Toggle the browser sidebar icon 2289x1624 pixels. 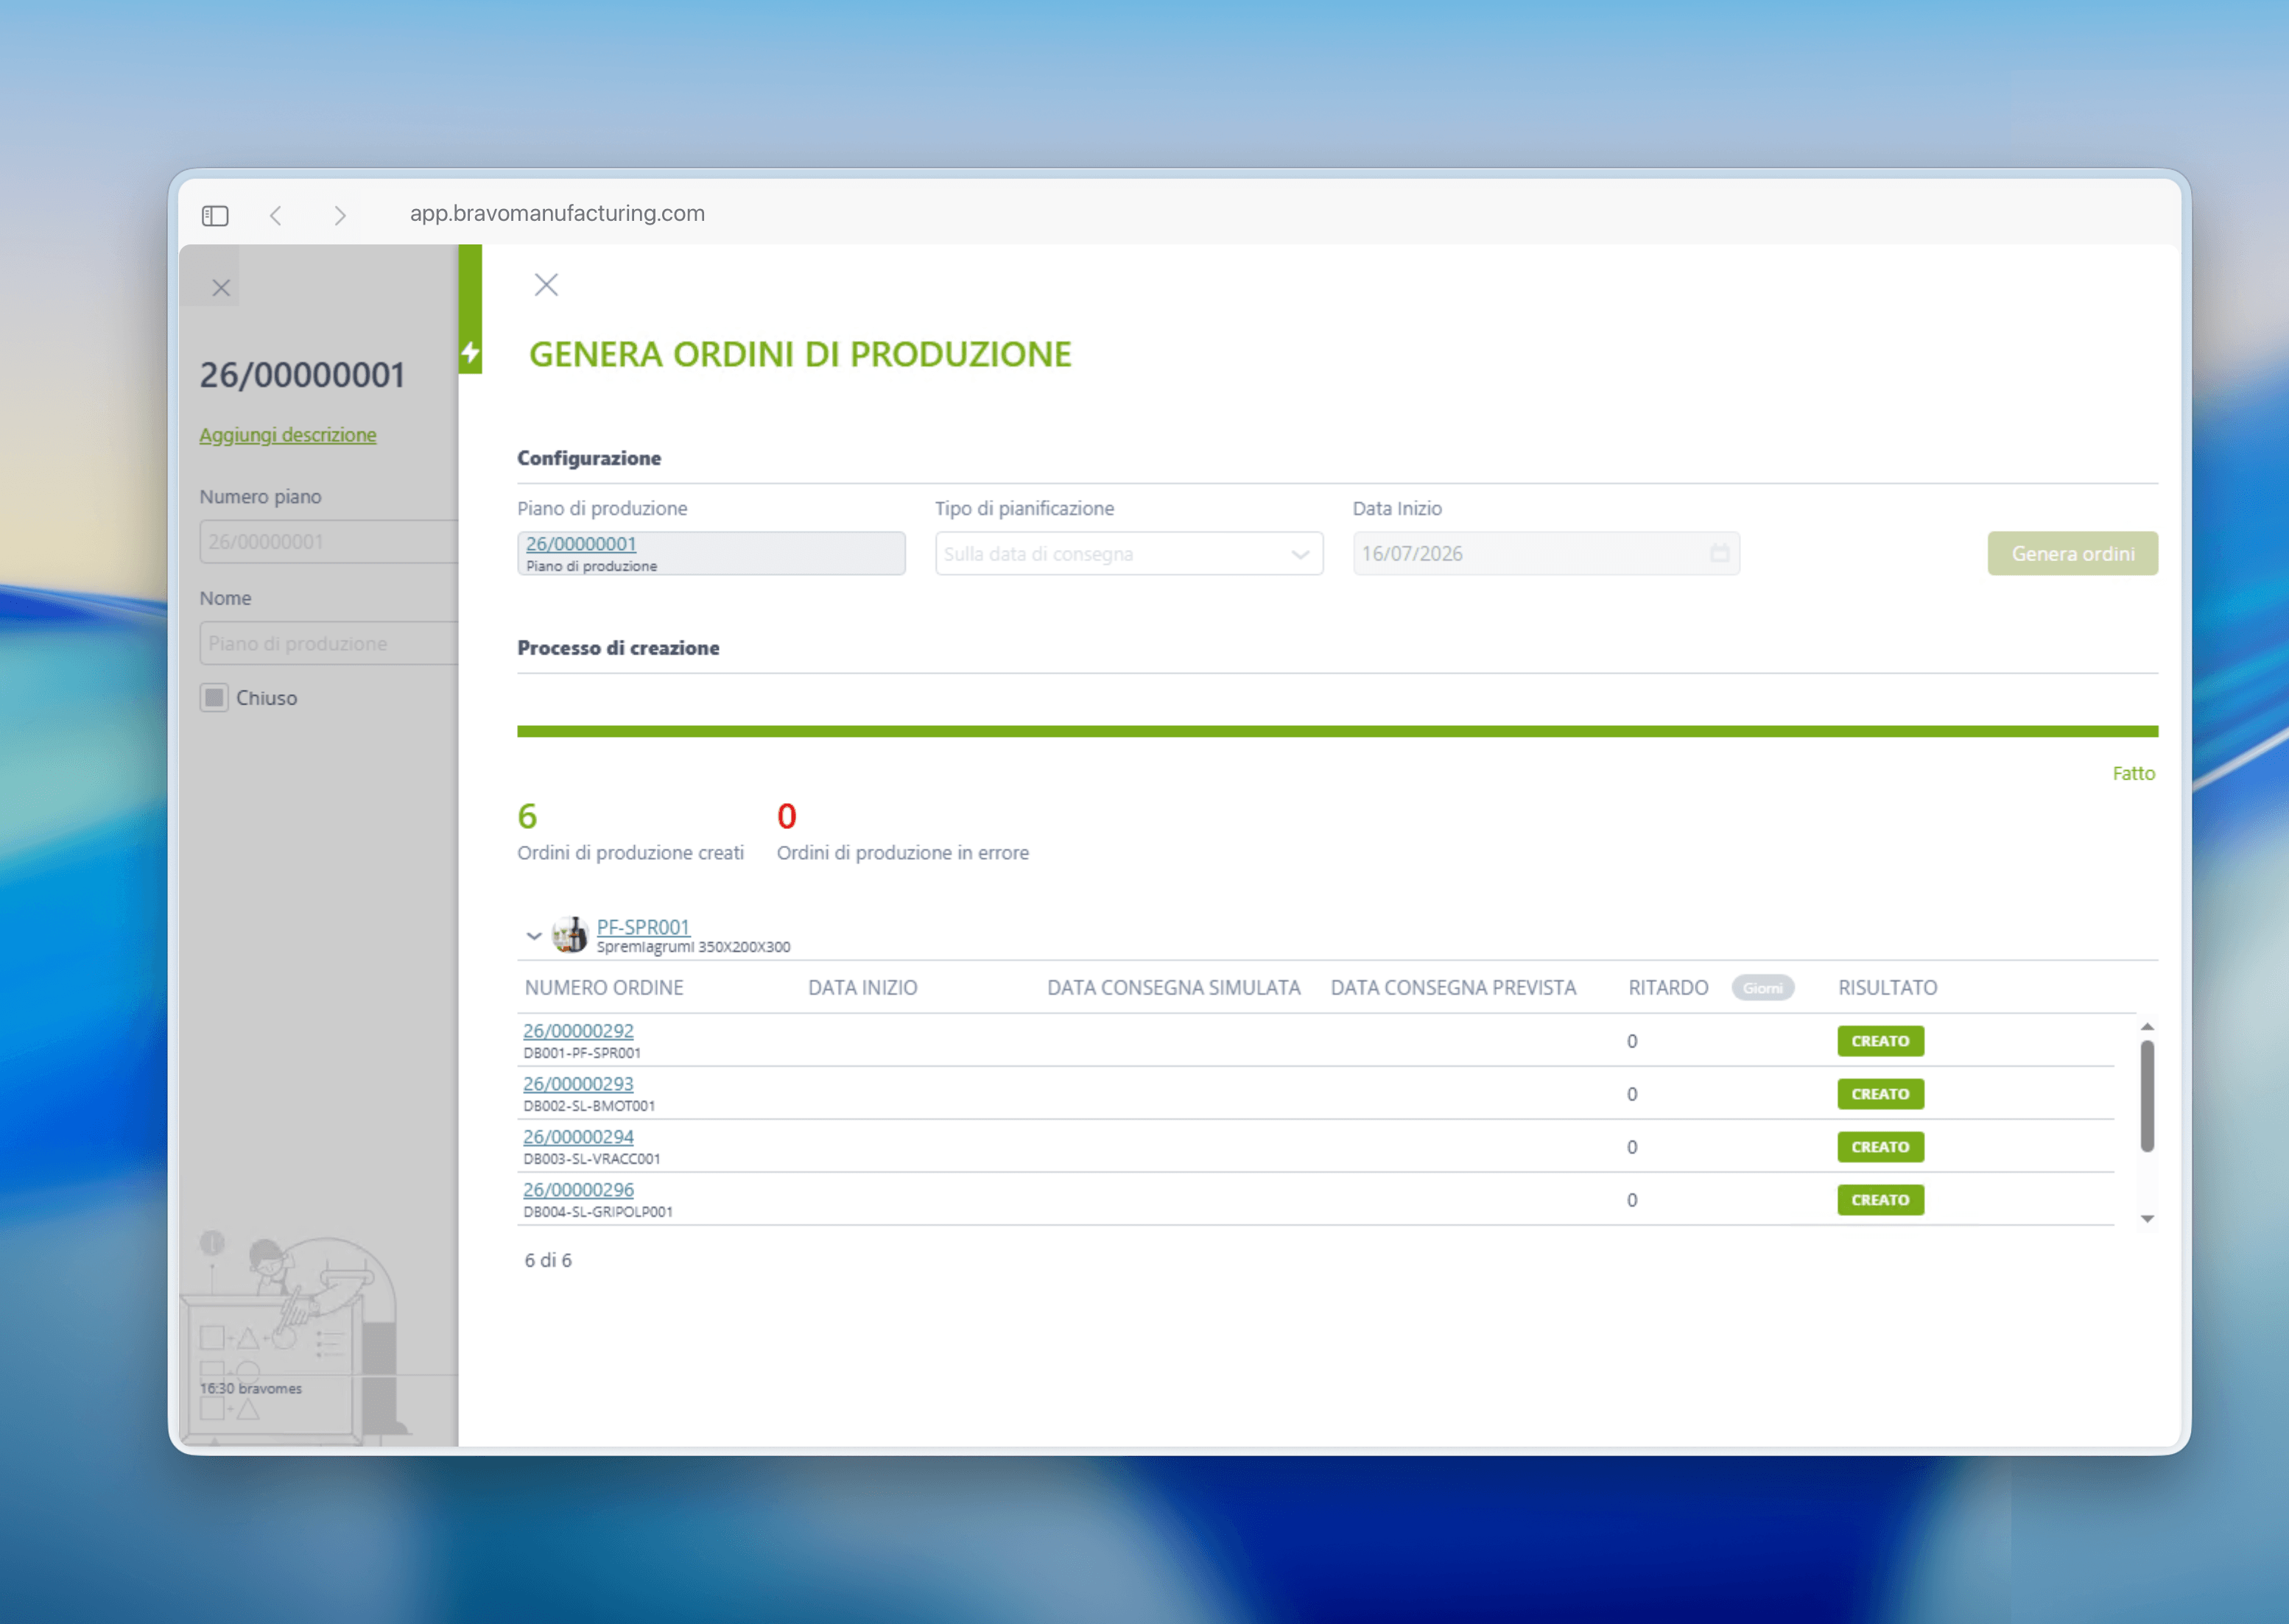[x=215, y=215]
